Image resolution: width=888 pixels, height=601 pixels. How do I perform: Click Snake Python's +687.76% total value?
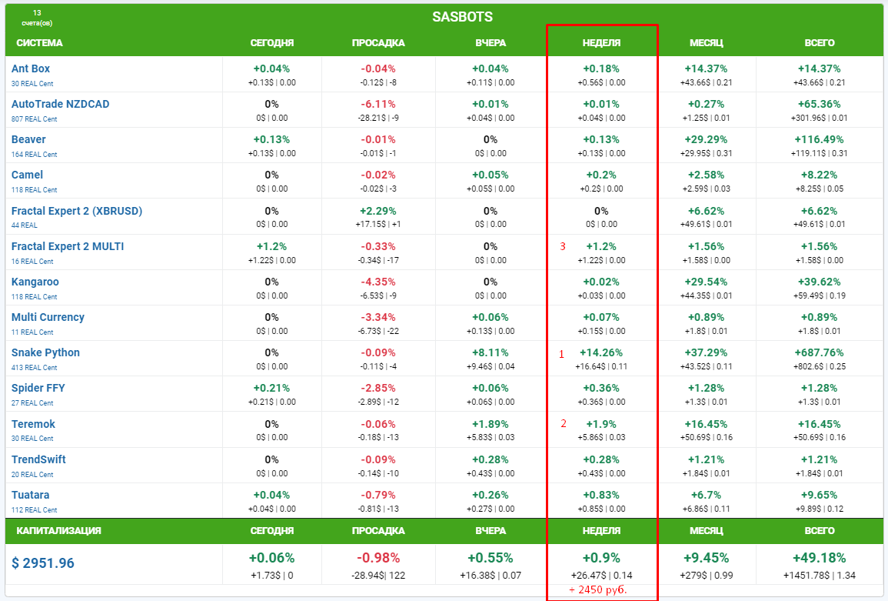(x=820, y=352)
